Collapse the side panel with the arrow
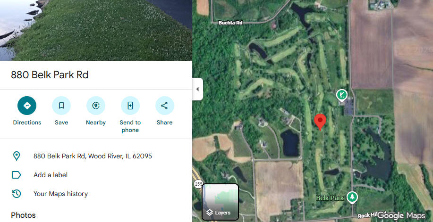Image resolution: width=433 pixels, height=222 pixels. point(197,89)
